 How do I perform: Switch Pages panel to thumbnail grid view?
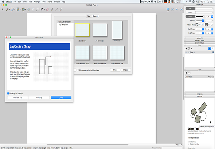point(212,49)
